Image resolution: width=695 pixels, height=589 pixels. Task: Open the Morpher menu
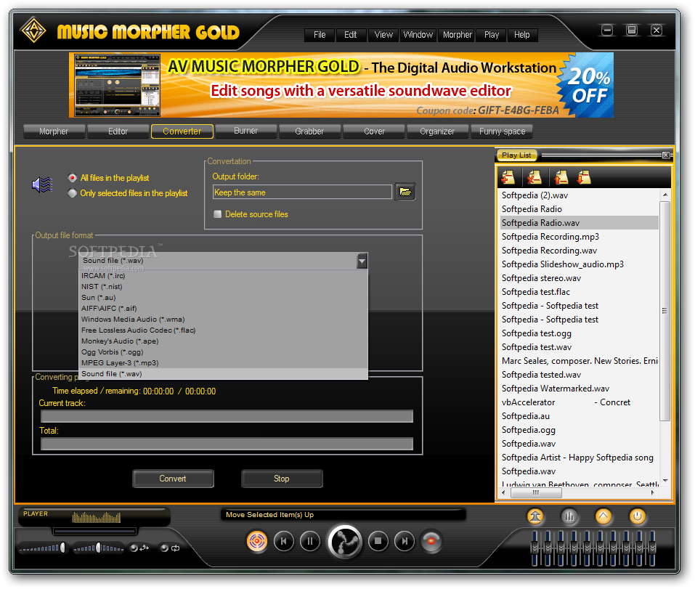click(458, 35)
